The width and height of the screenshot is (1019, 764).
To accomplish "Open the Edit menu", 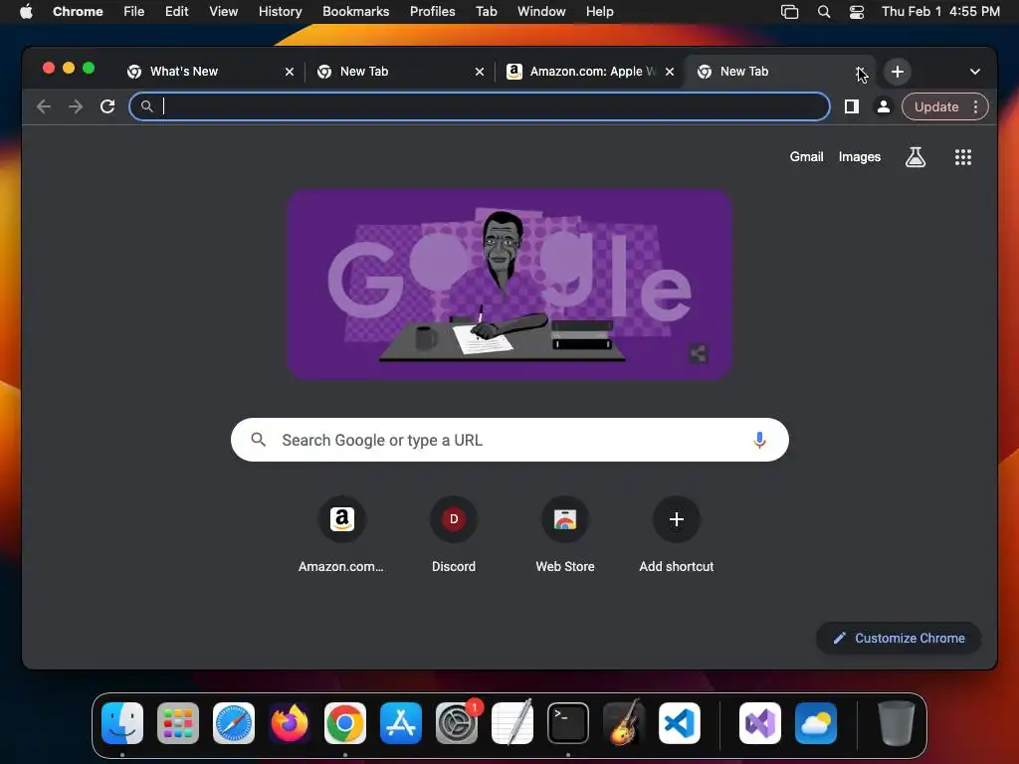I will 176,11.
